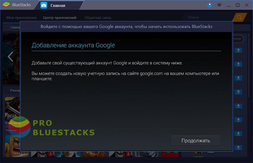This screenshot has height=163, width=253.
Task: Open the Центр приложений tab
Action: pyautogui.click(x=60, y=17)
